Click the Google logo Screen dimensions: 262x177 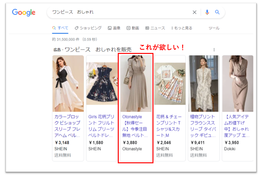tap(24, 12)
